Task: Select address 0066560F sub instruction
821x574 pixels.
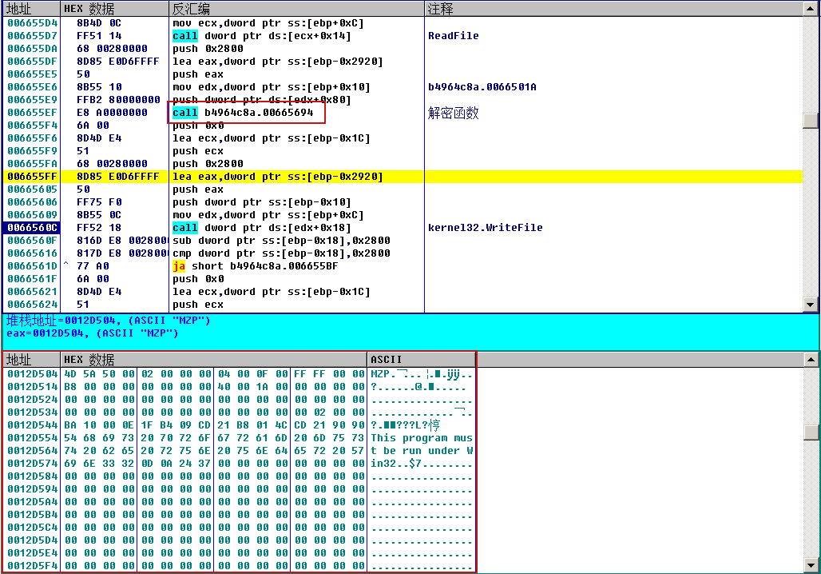Action: pos(403,241)
